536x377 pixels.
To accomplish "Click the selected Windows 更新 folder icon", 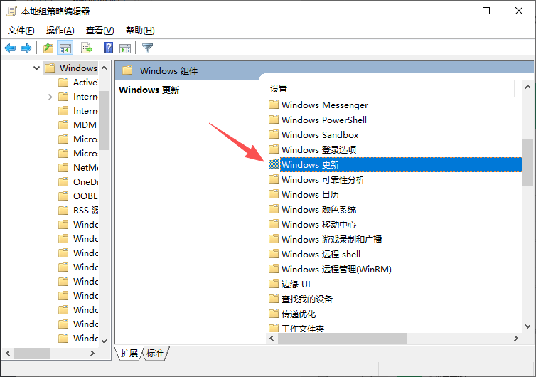I will (274, 164).
